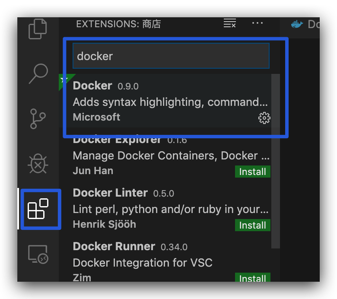Open the manage gear for Docker extension
Image resolution: width=337 pixels, height=299 pixels.
click(x=264, y=118)
